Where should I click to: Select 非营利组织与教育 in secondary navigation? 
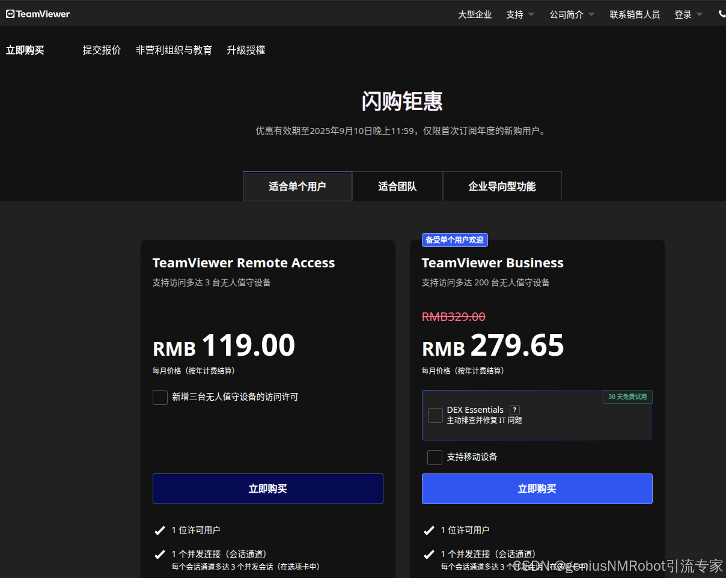coord(174,50)
